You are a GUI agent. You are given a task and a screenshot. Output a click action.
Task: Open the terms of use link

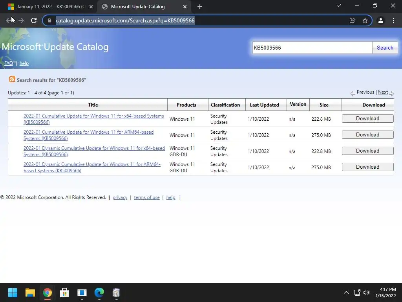point(147,197)
